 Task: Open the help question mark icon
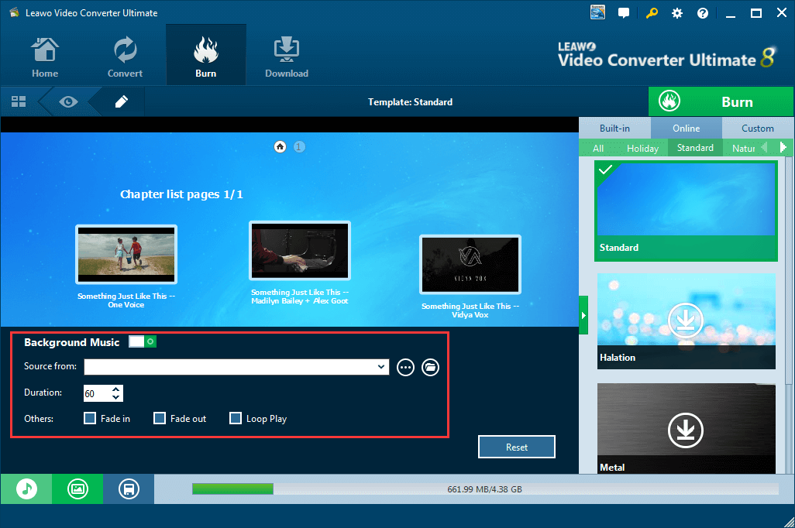point(702,13)
